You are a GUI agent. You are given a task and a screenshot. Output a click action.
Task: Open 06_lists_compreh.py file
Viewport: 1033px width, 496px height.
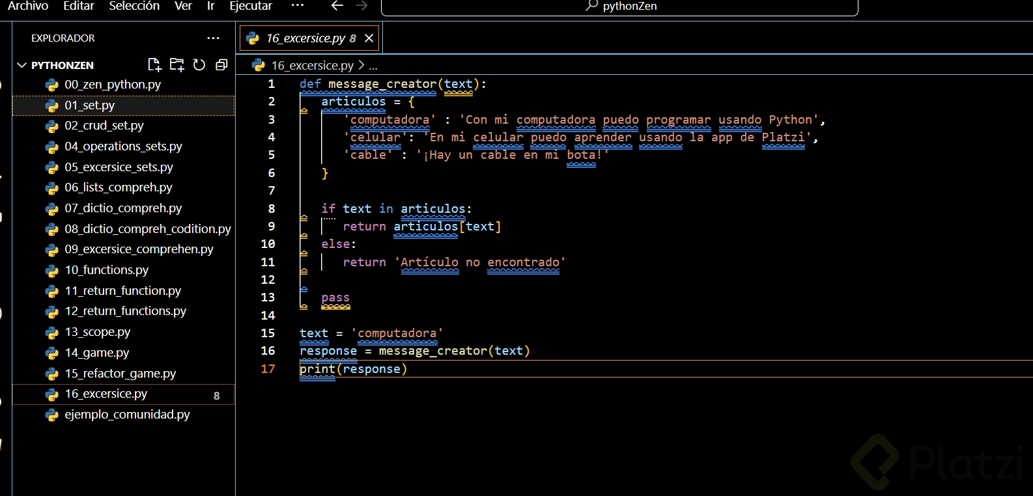(x=124, y=187)
